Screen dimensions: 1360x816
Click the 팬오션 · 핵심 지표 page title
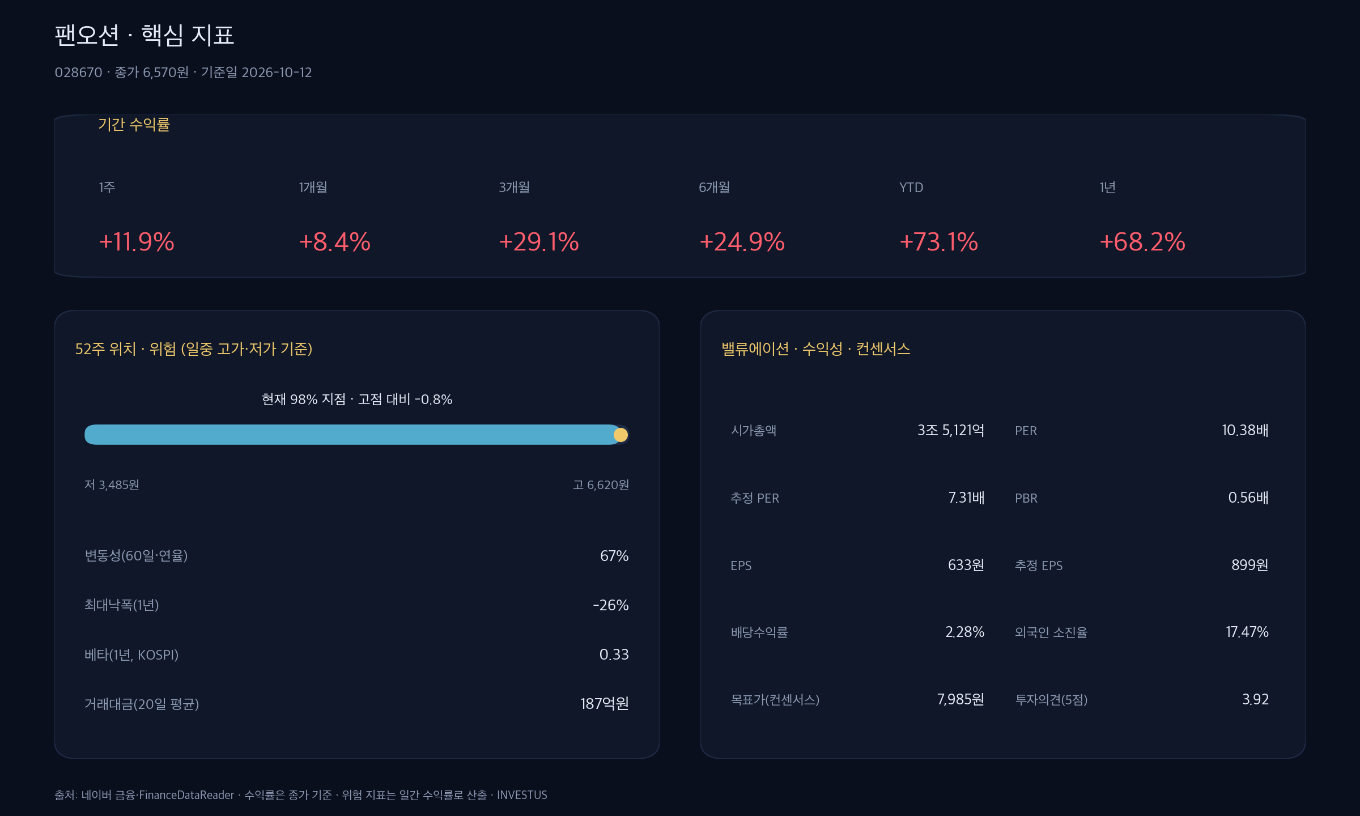click(144, 35)
